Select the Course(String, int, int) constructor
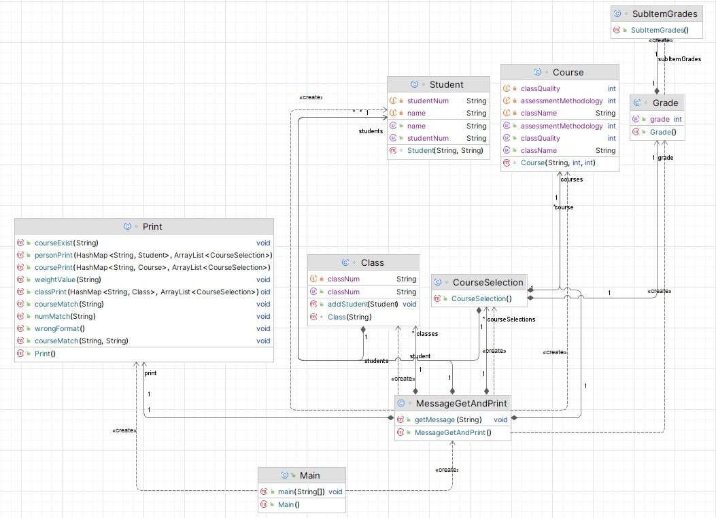The height and width of the screenshot is (518, 716). pyautogui.click(x=558, y=162)
